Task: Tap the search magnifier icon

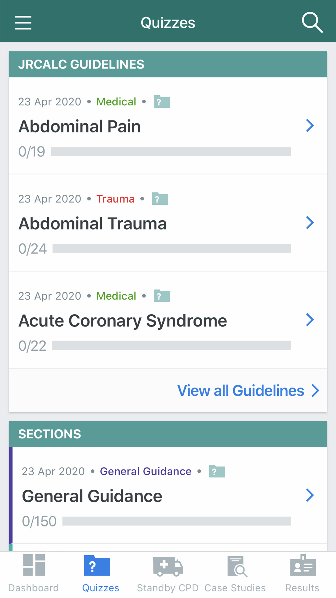Action: pos(312,22)
